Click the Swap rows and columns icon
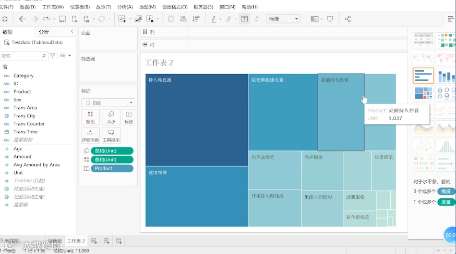 click(171, 19)
